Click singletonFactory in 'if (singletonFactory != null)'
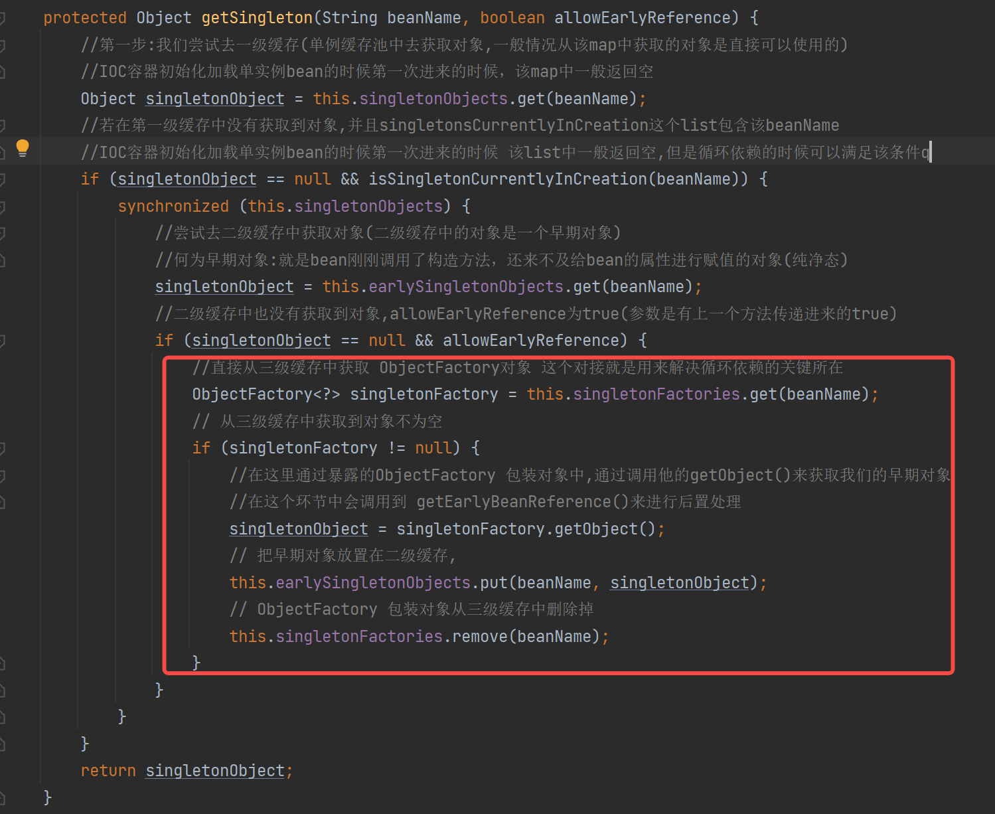The height and width of the screenshot is (814, 995). coord(303,448)
